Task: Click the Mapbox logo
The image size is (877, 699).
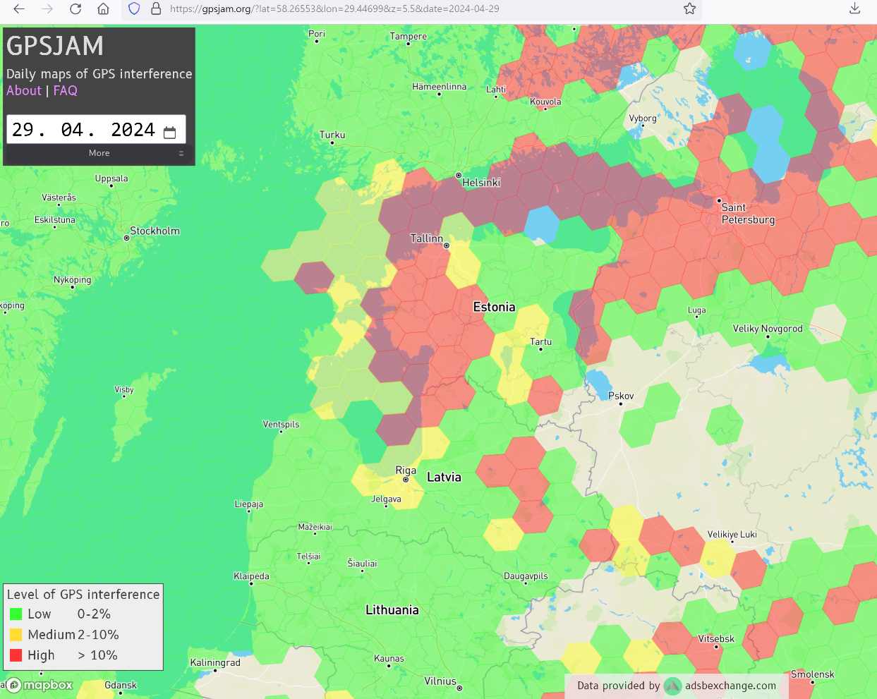Action: tap(41, 685)
